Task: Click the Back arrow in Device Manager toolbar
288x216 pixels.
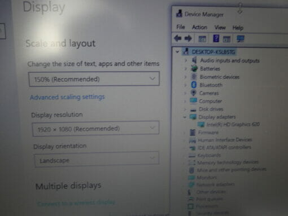Action: [178, 38]
